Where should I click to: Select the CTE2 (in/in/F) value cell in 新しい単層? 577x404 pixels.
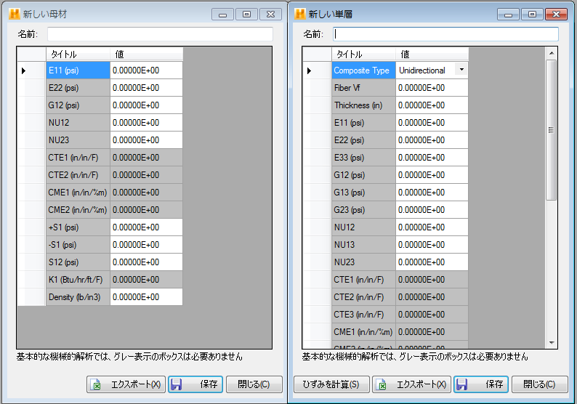[x=432, y=297]
